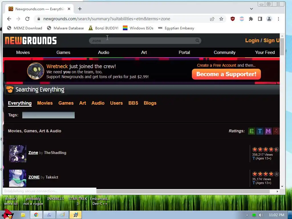Viewport: 292px width, 219px height.
Task: Reload the Newgrounds page
Action: click(27, 19)
